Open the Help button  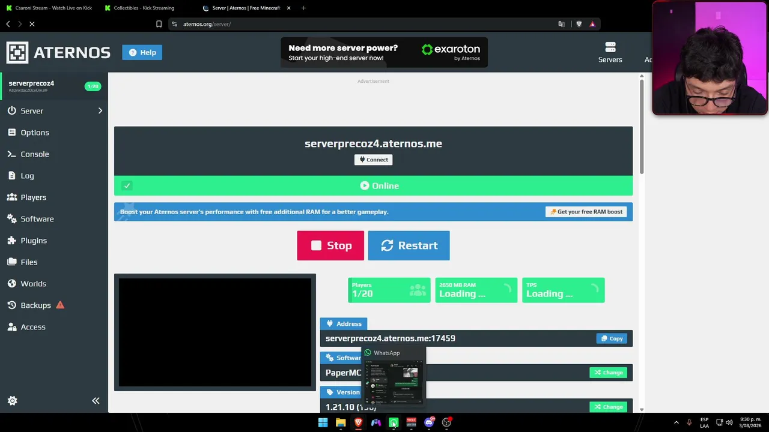click(x=142, y=52)
